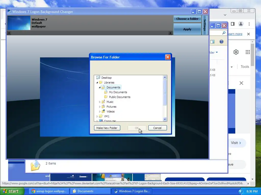The height and width of the screenshot is (195, 261).
Task: Open Google apps grid icon
Action: (248, 52)
